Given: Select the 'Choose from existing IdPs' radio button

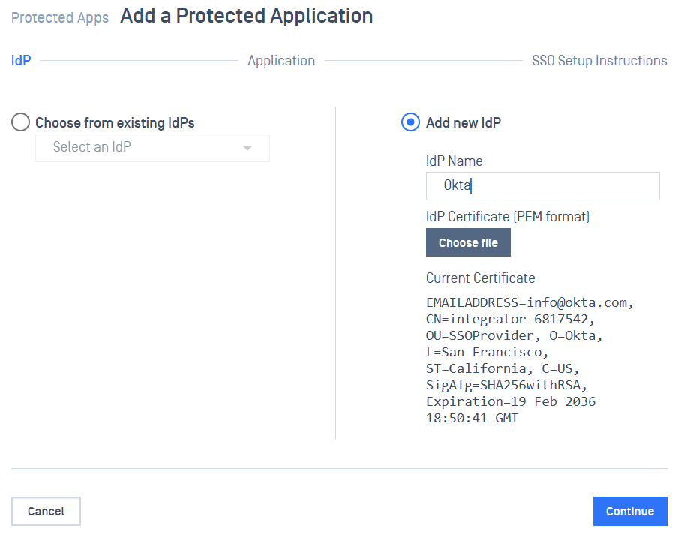Looking at the screenshot, I should 21,122.
